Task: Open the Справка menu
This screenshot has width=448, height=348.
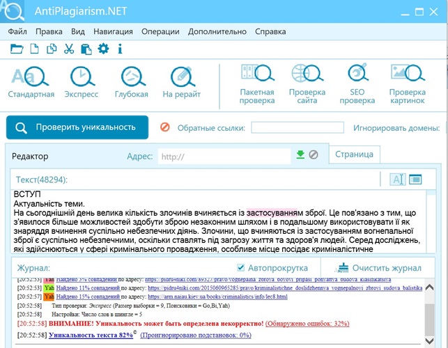Action: click(270, 31)
